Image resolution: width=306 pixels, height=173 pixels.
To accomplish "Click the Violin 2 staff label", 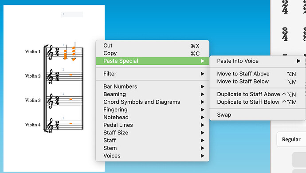I will point(33,76).
